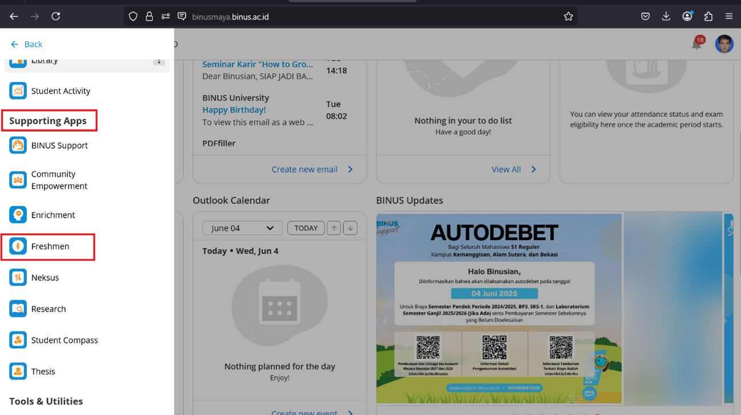
Task: Reload the current page
Action: click(56, 17)
